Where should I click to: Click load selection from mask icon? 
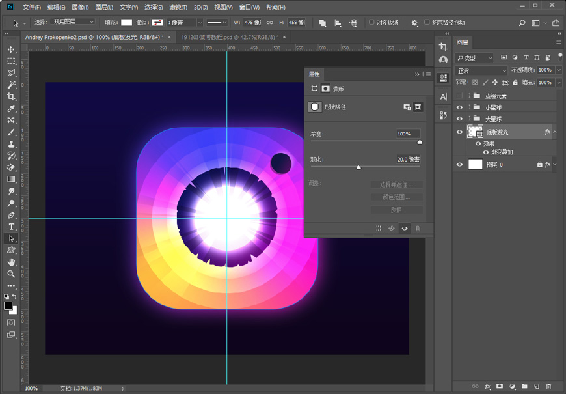(378, 229)
